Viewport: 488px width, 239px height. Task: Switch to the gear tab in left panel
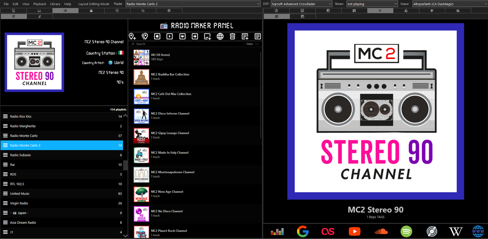click(169, 11)
